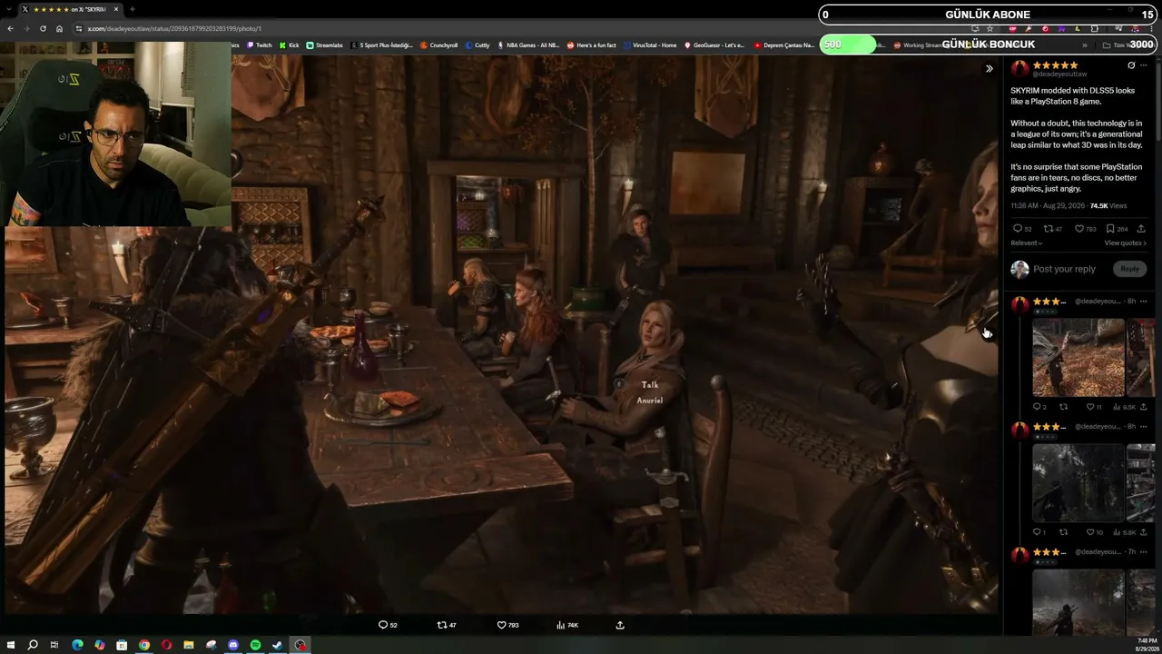Open the Twitch bookmark
Image resolution: width=1162 pixels, height=654 pixels.
tap(260, 45)
